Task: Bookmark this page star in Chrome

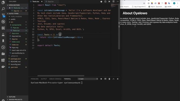Action: 144,3
